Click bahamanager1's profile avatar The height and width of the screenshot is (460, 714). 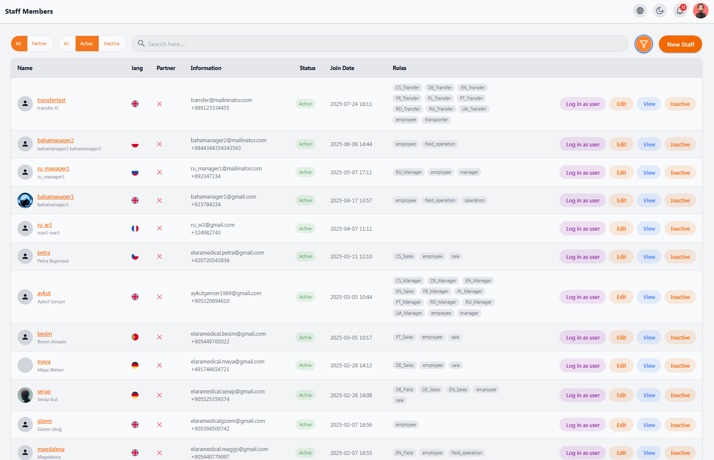(x=25, y=200)
